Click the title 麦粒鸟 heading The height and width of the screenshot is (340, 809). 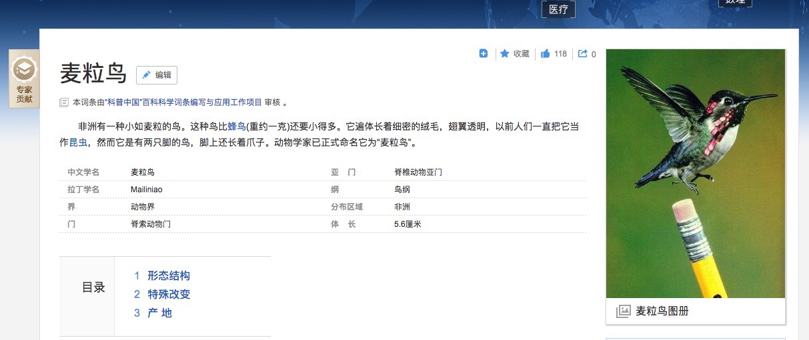93,74
